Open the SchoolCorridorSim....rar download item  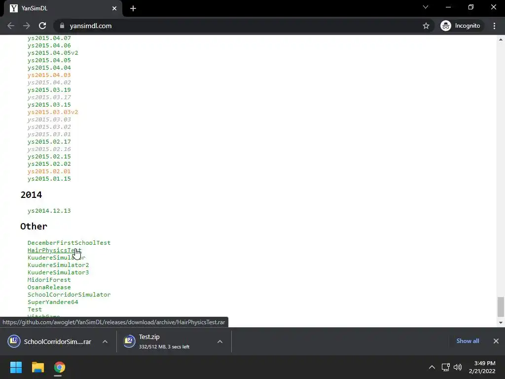tap(50, 341)
